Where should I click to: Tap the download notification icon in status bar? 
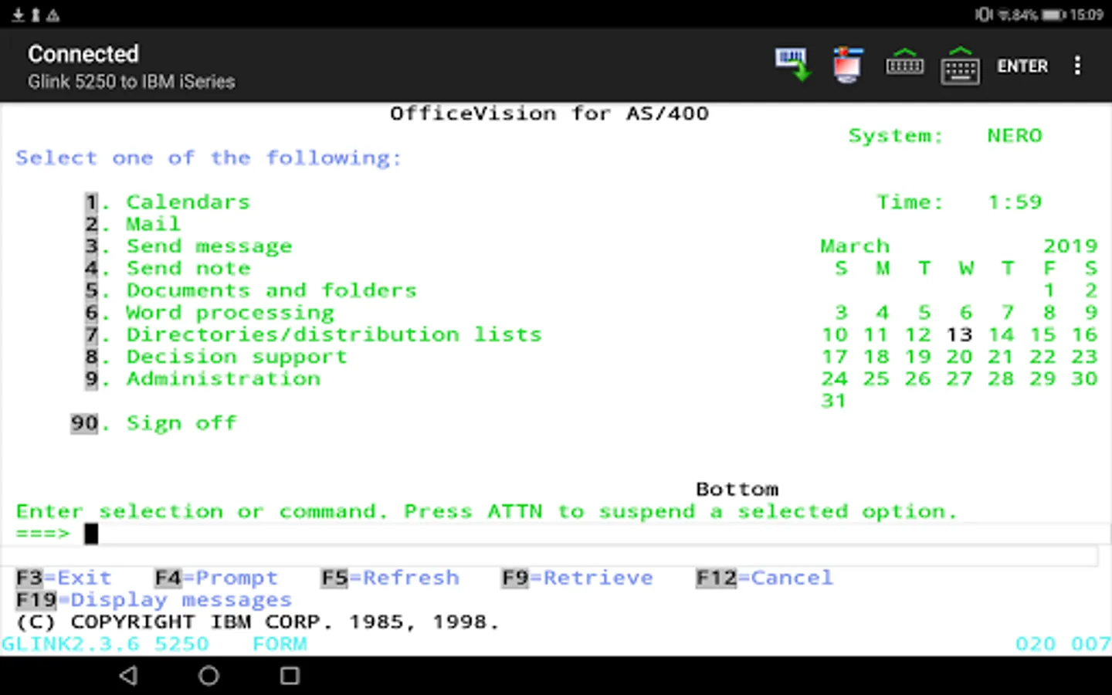(17, 15)
